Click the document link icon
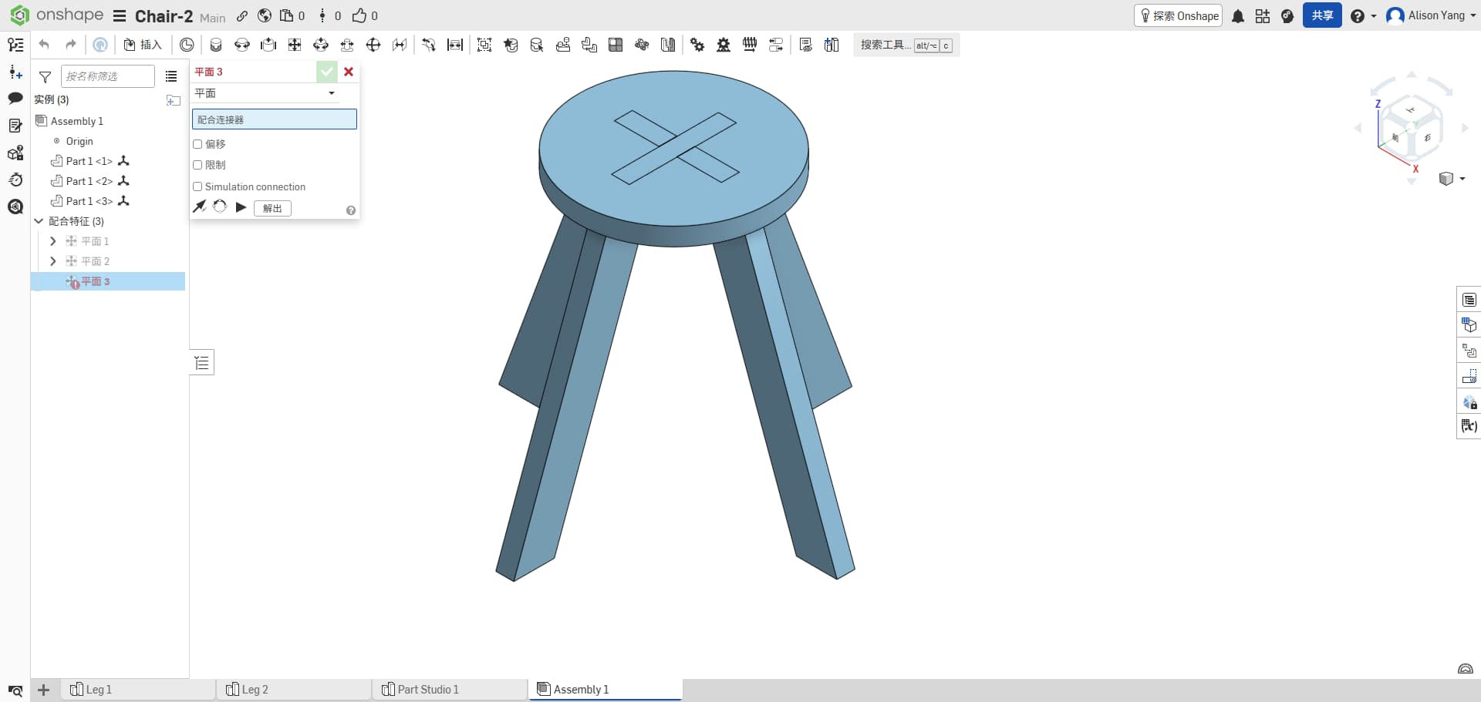 point(242,16)
